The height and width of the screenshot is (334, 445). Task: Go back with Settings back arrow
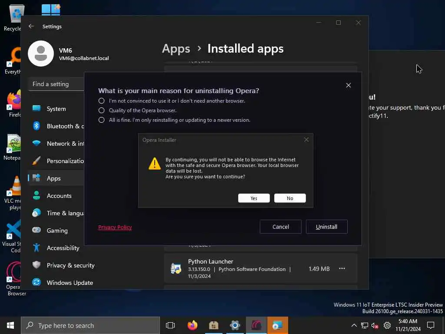31,26
